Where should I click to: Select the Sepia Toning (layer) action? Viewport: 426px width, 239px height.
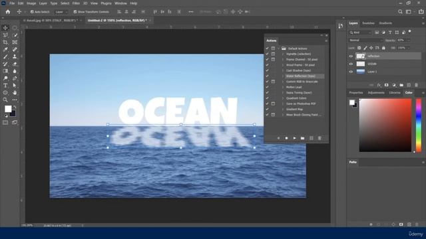pos(299,93)
